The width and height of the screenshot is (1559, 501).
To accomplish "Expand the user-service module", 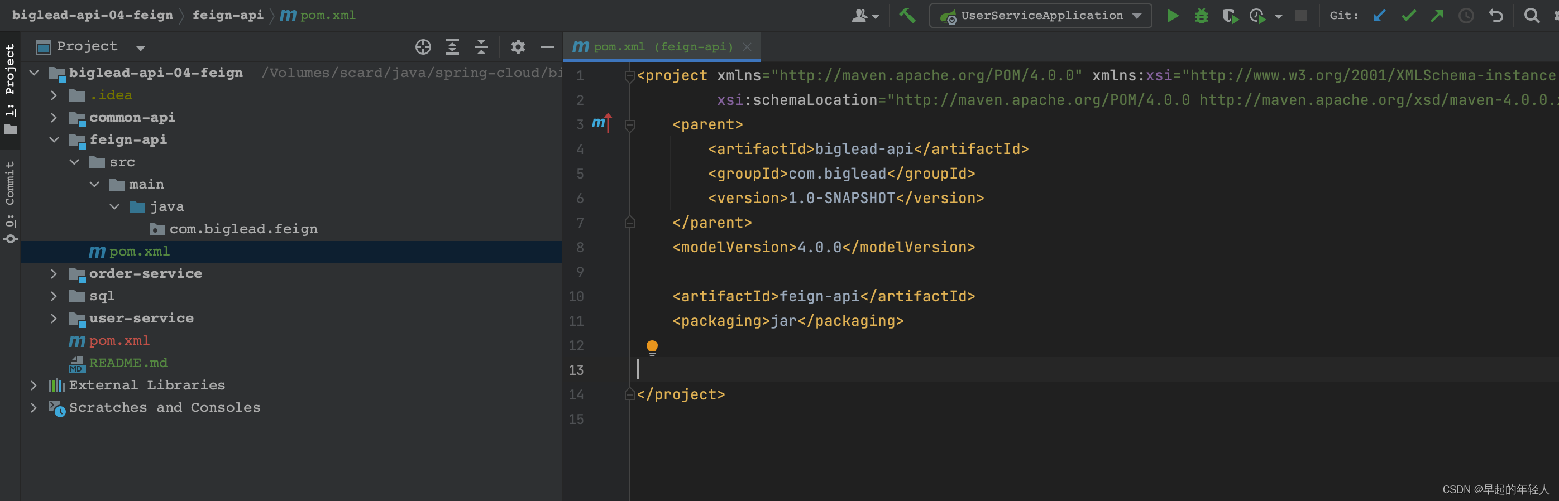I will click(x=54, y=319).
